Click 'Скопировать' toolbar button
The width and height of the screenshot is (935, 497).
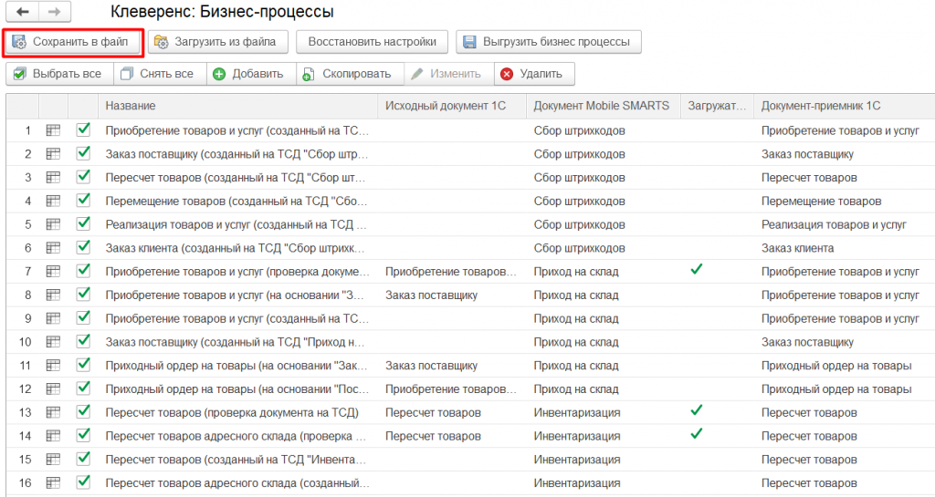tap(350, 74)
